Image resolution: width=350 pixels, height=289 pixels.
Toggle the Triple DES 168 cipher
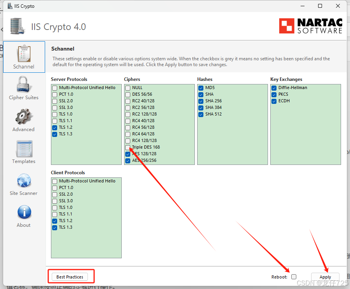click(128, 147)
